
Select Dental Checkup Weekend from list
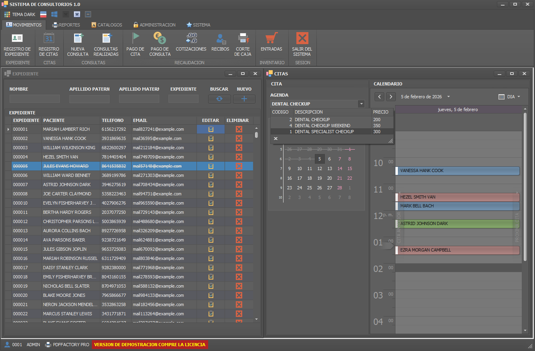pos(322,126)
